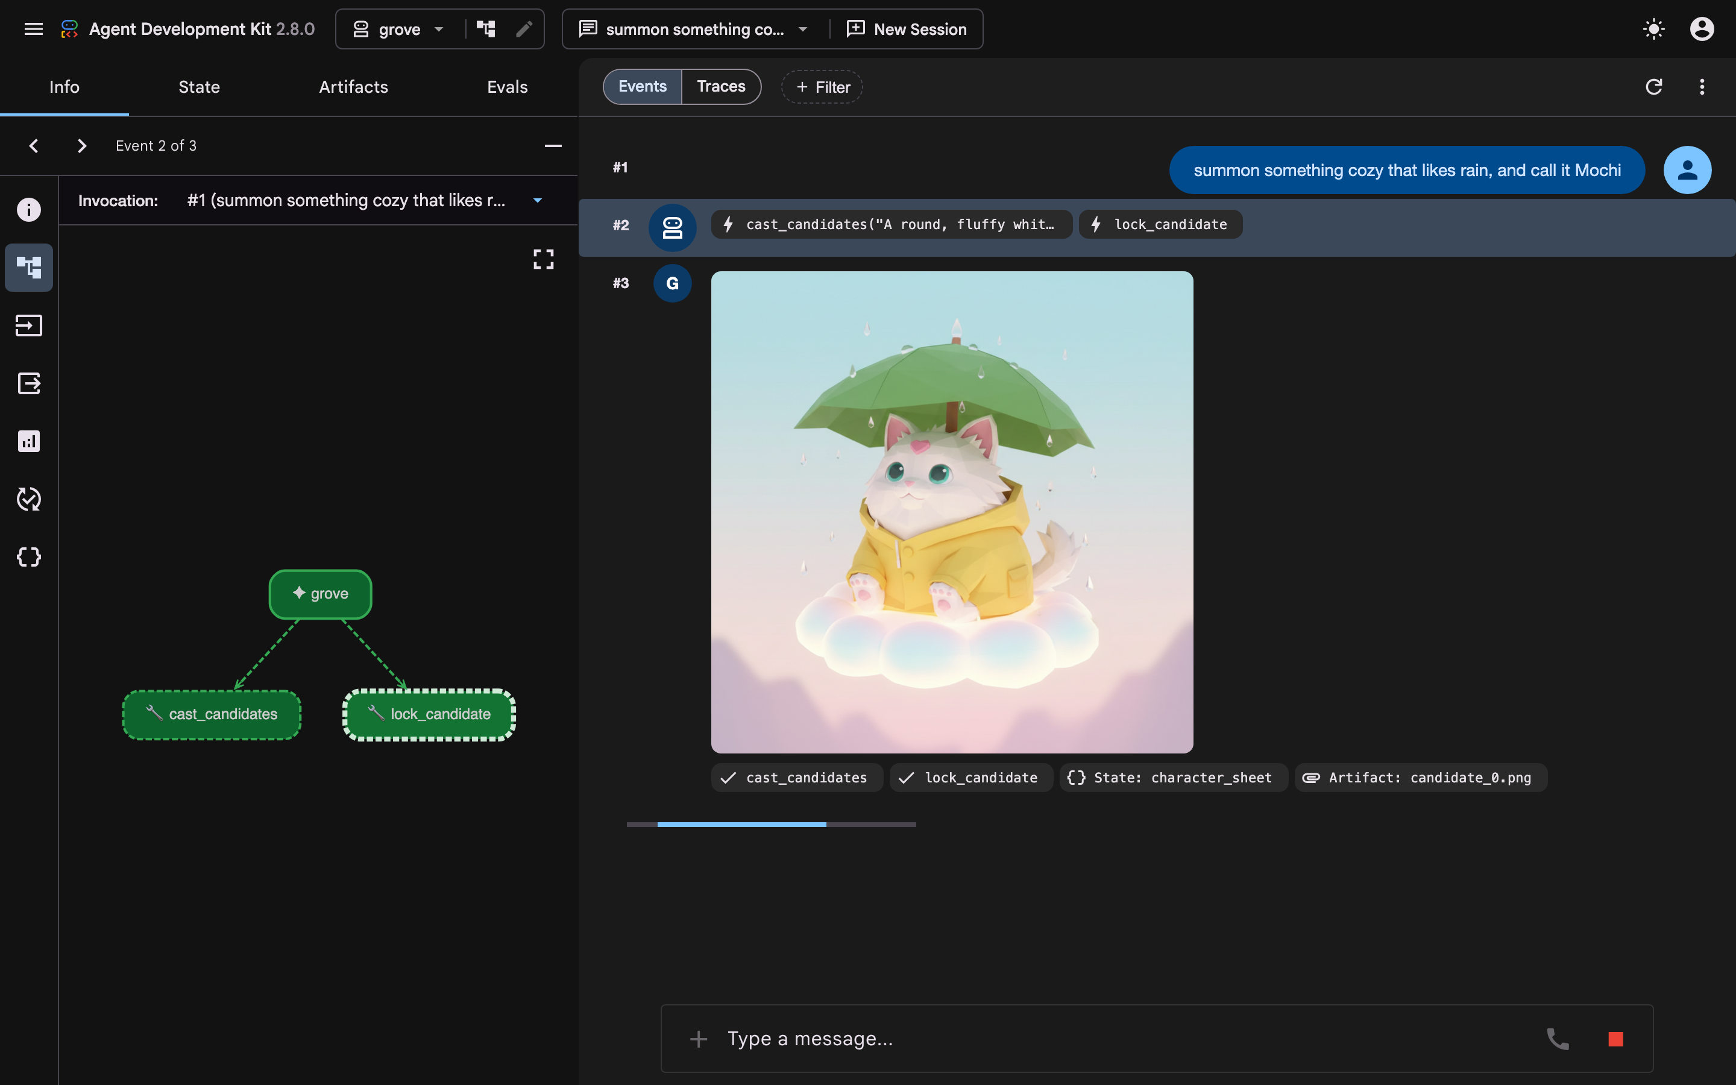Click the agent graph icon beside grove
The height and width of the screenshot is (1085, 1736).
click(486, 30)
